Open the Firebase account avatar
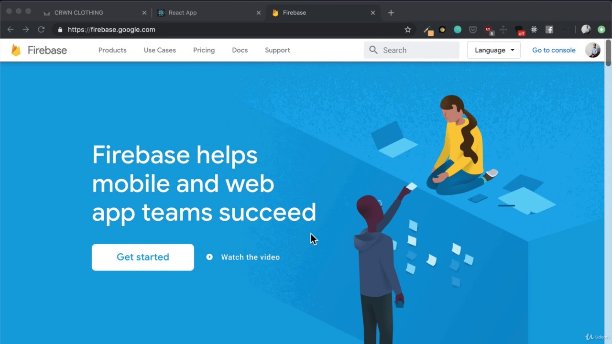Image resolution: width=612 pixels, height=344 pixels. click(x=593, y=50)
